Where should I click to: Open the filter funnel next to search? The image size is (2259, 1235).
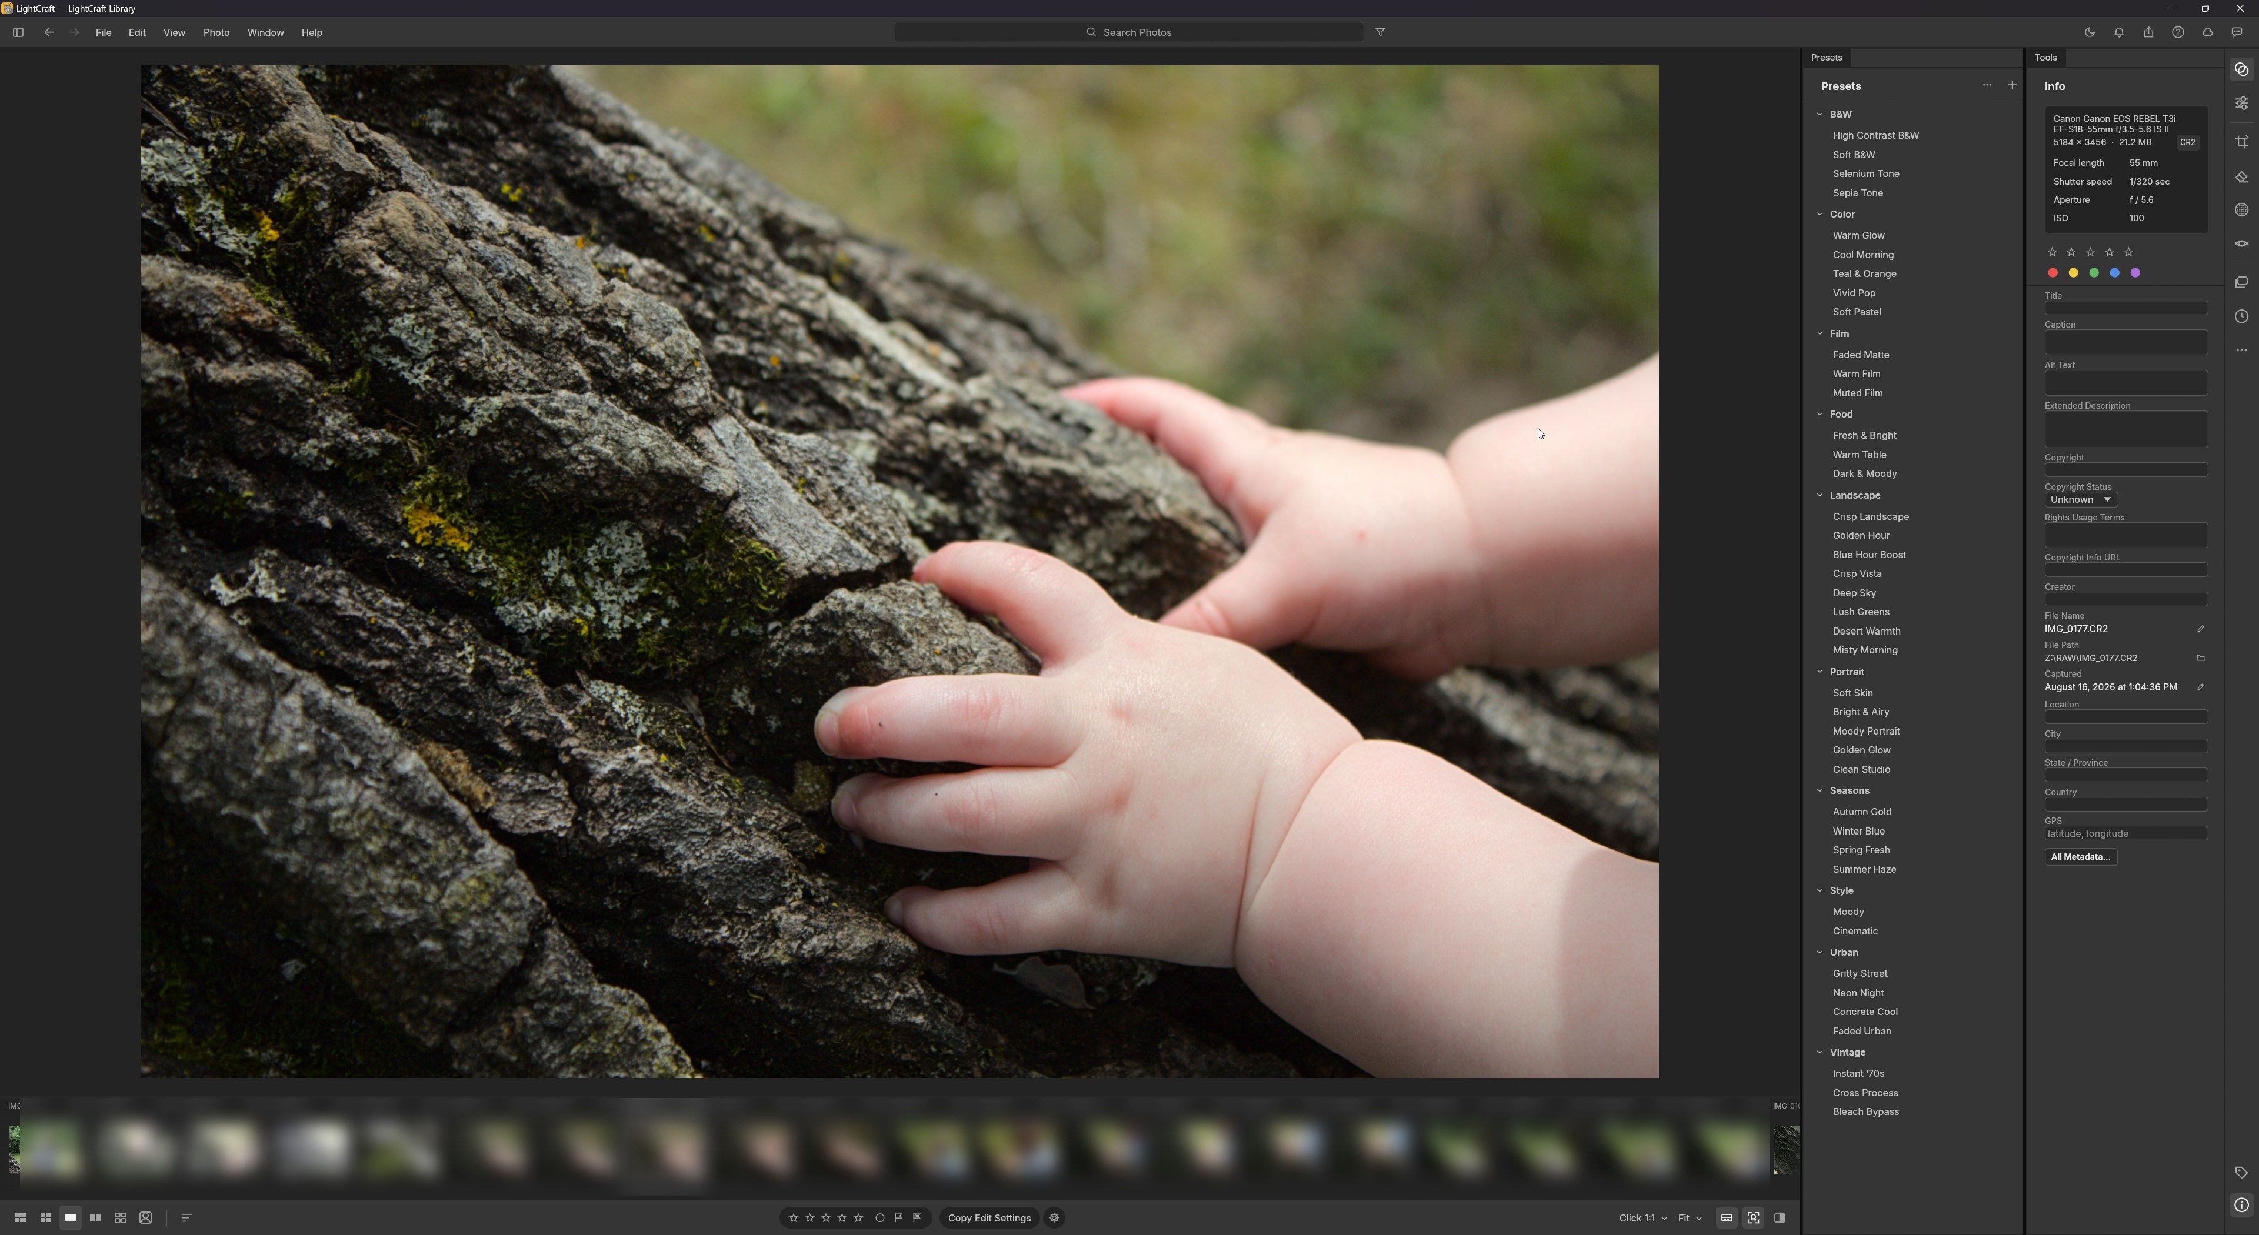(1380, 32)
